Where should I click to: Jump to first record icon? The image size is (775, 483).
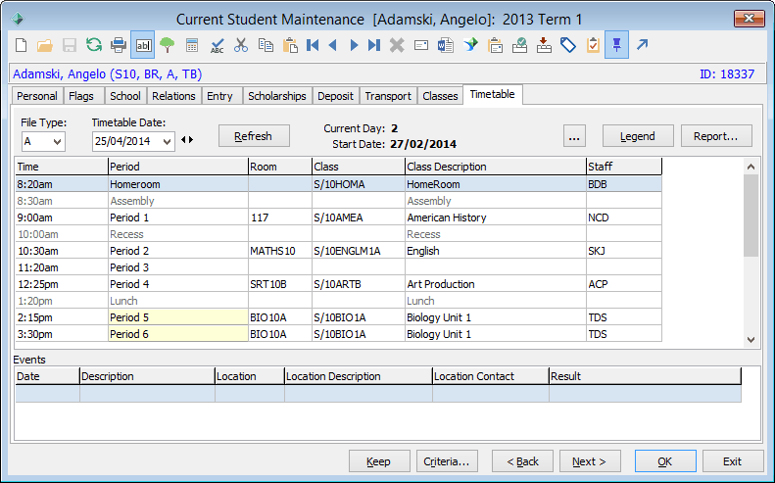313,45
